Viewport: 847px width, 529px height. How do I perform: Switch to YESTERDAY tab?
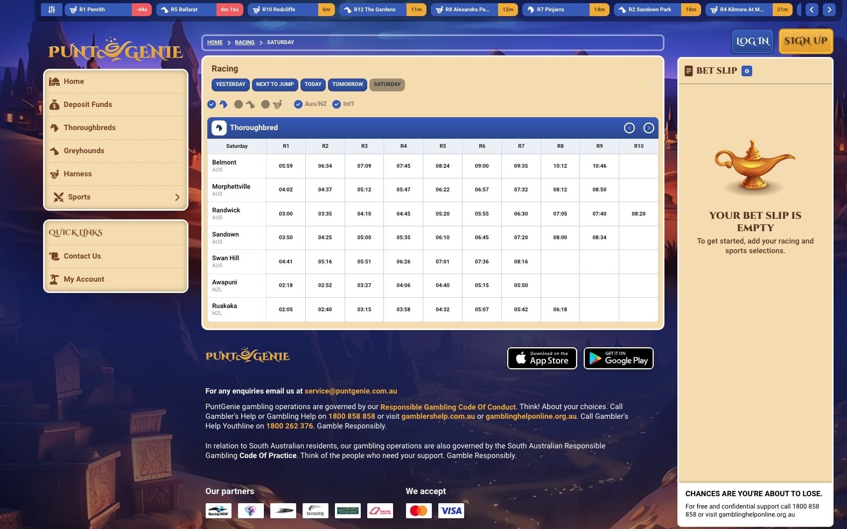click(230, 84)
